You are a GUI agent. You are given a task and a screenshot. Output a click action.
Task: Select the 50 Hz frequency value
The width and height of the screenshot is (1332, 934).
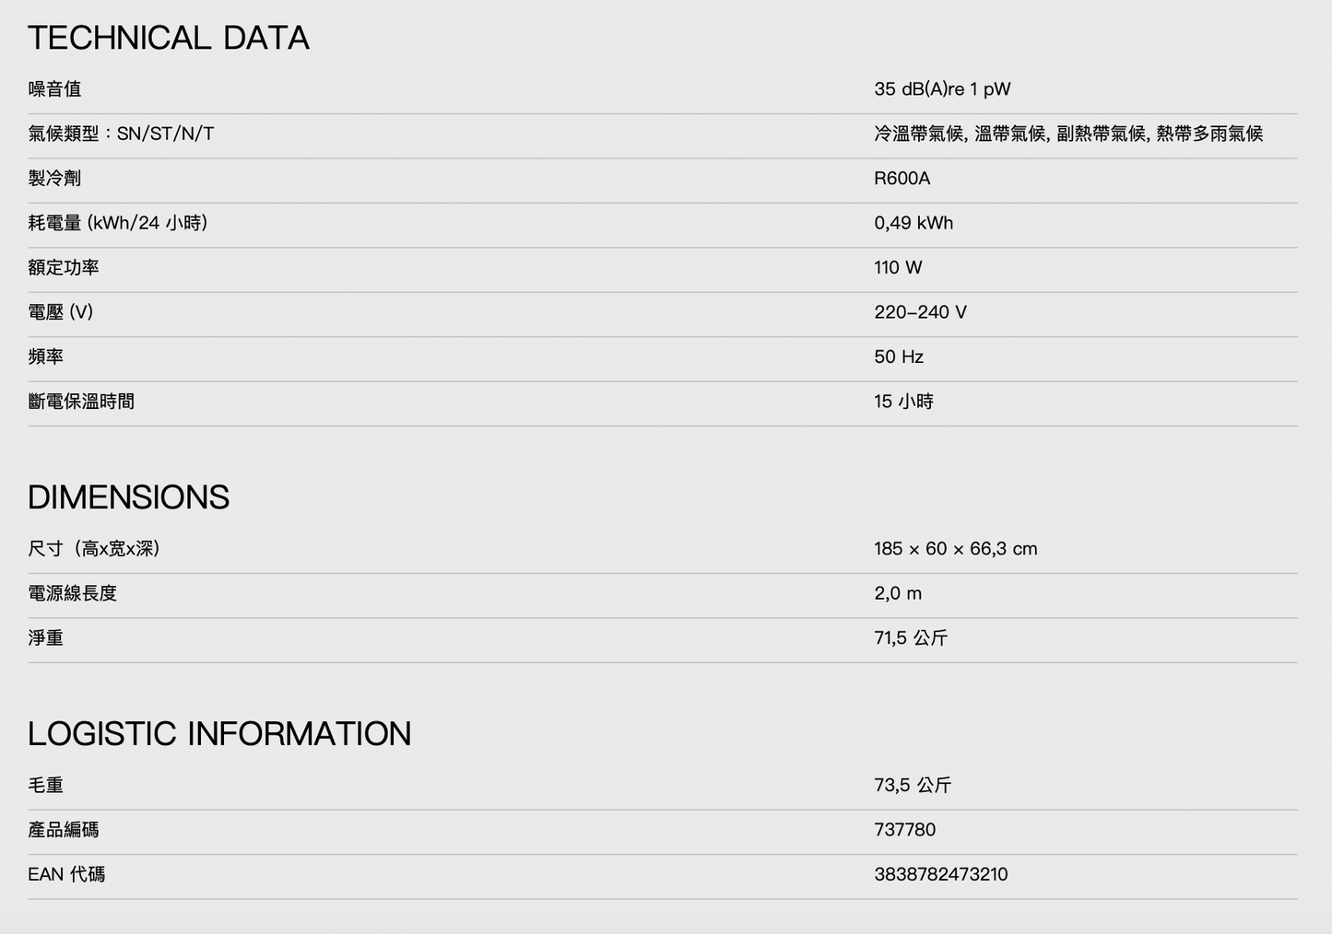899,357
